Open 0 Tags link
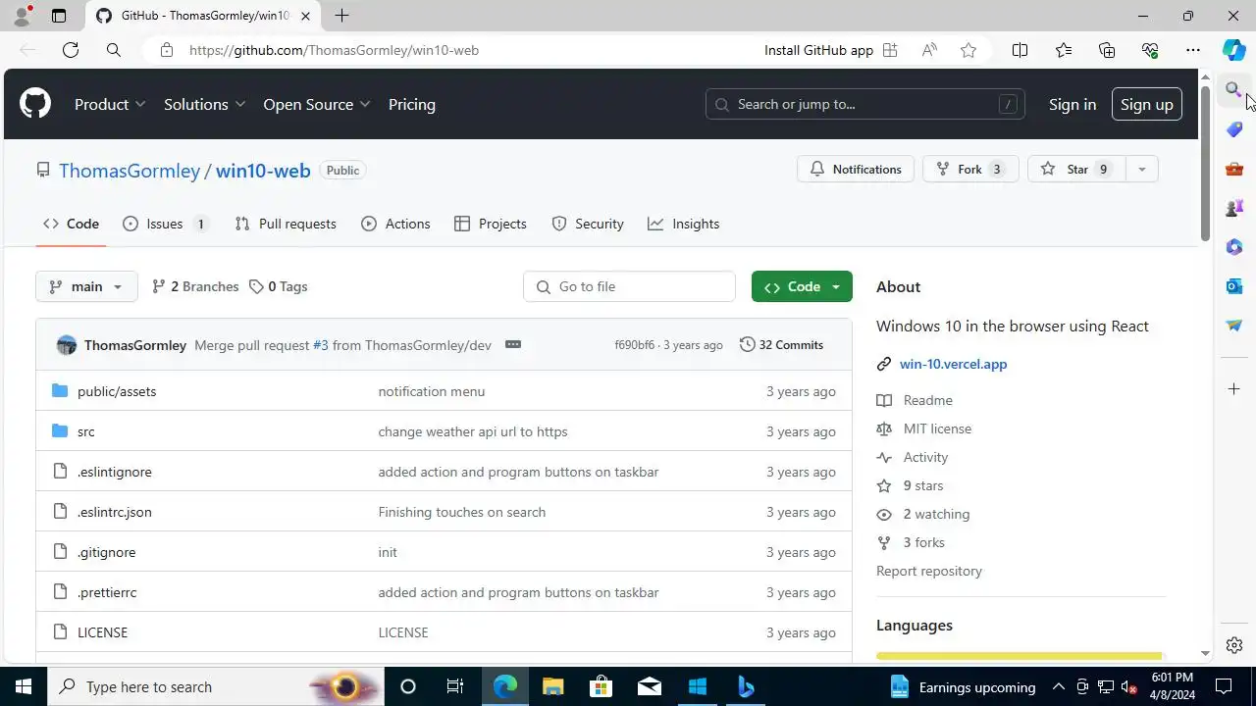 pyautogui.click(x=278, y=286)
